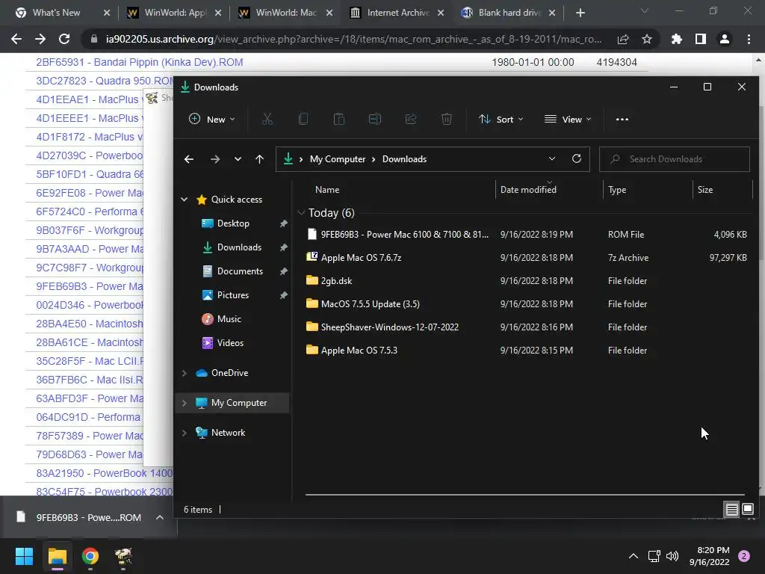Open Bandai Pippin (Kinka Dev).ROM link
Screen dimensions: 765x574
(x=139, y=63)
